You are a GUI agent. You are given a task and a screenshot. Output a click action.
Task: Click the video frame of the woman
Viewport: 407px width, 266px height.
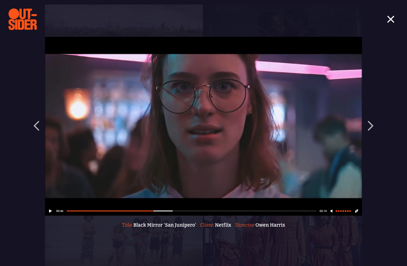coord(203,126)
